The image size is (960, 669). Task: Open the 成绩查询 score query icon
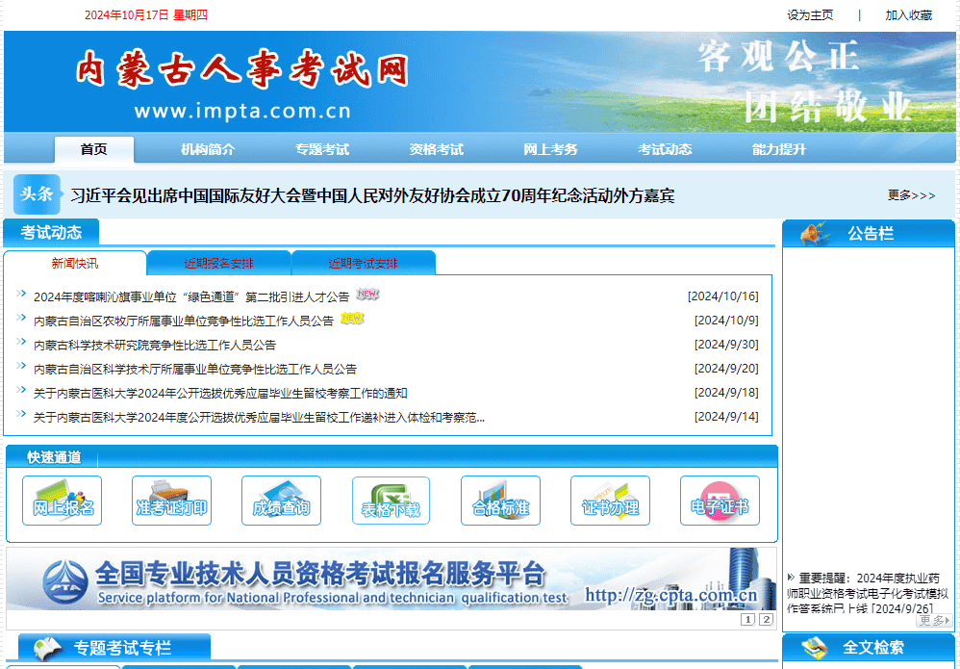click(281, 501)
